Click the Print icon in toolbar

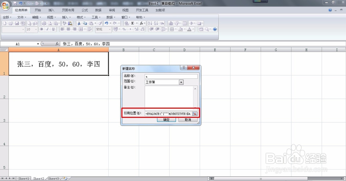[x=44, y=23]
